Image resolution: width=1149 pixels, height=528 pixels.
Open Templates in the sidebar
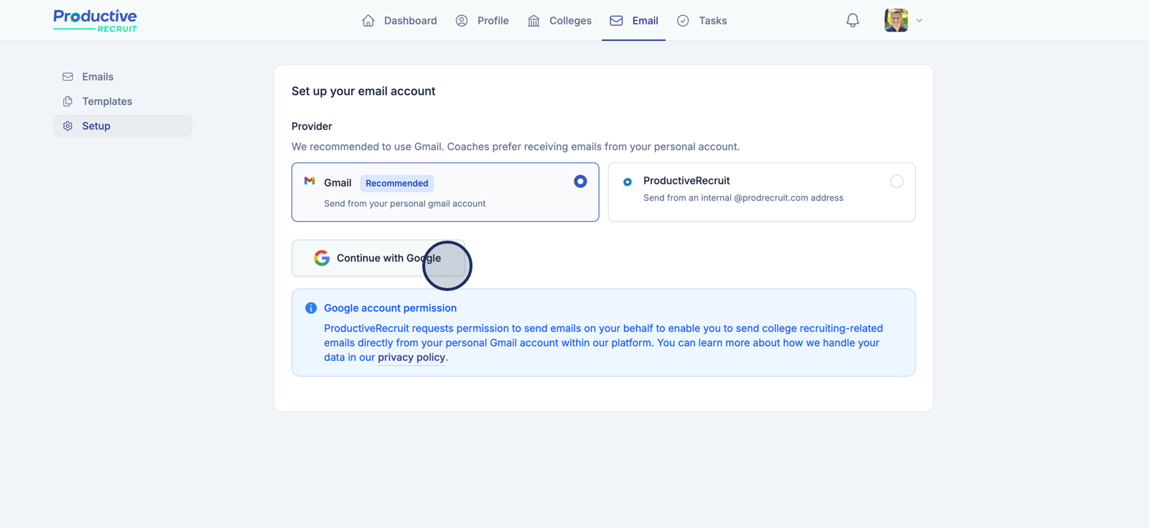click(x=123, y=101)
